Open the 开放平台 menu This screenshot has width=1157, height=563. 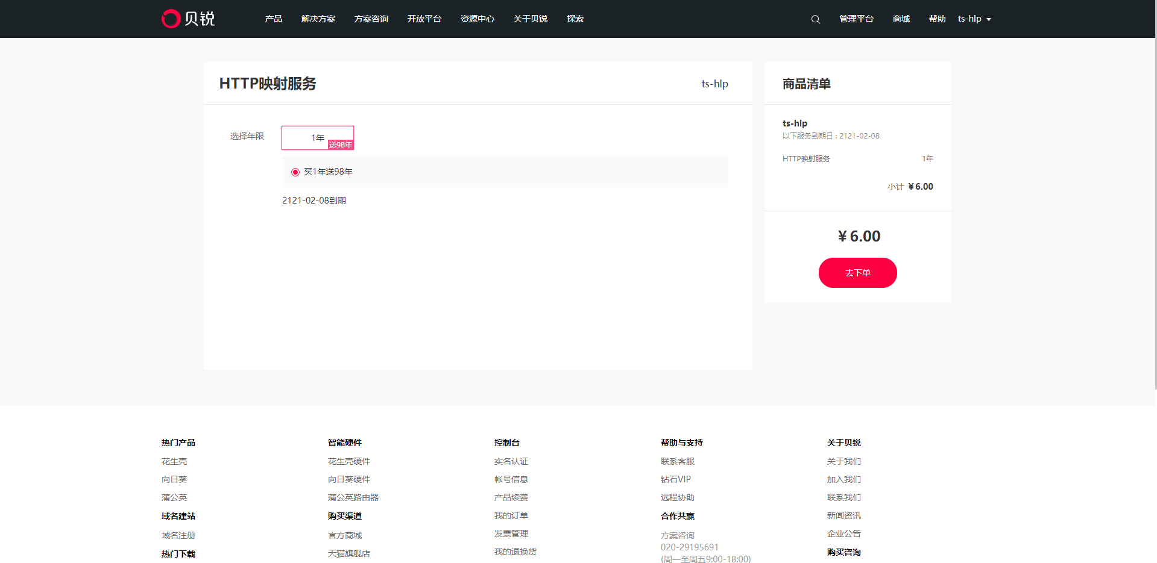click(424, 19)
